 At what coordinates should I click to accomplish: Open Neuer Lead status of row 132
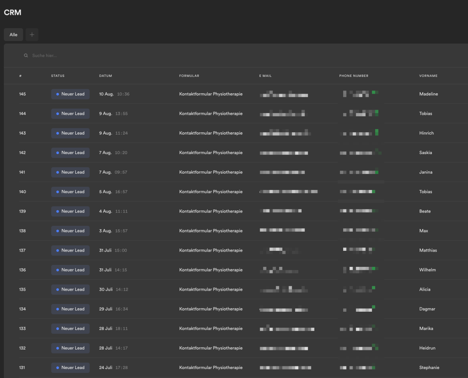point(70,348)
